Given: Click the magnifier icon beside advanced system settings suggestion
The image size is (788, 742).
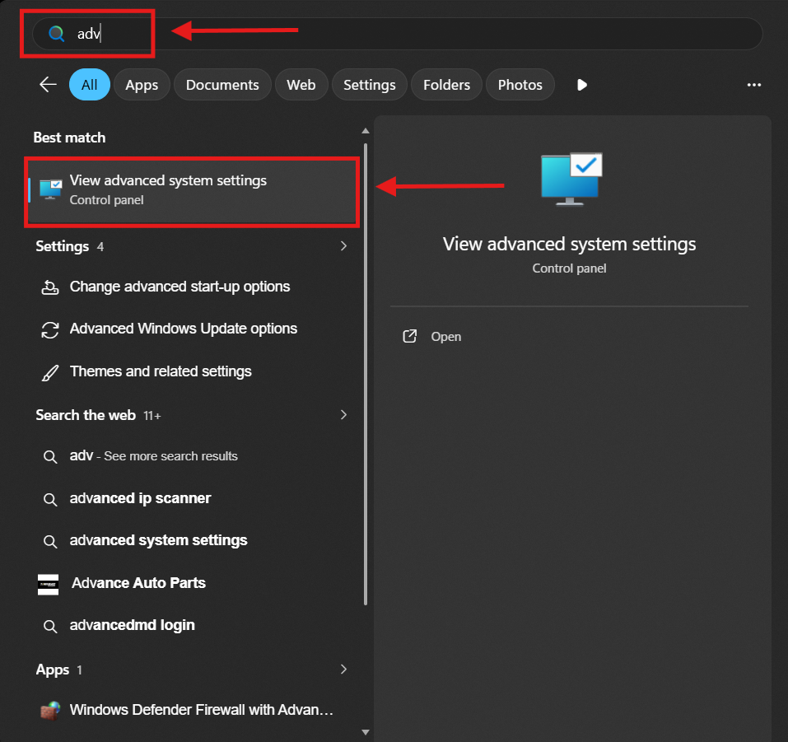Looking at the screenshot, I should pos(49,541).
